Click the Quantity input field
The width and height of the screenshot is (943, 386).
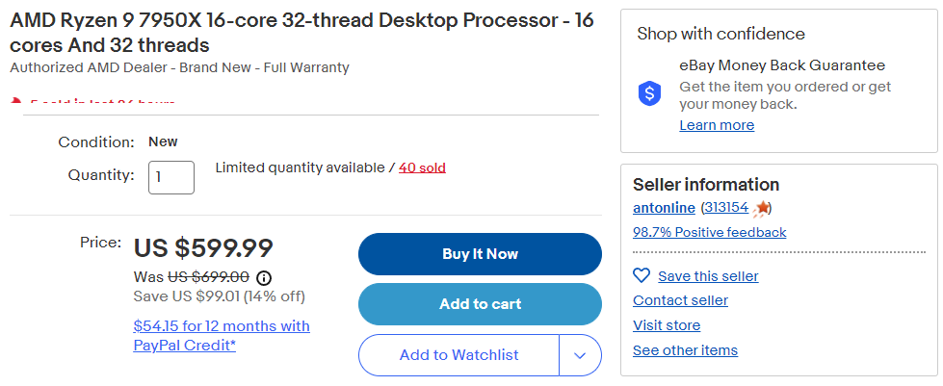click(x=171, y=177)
